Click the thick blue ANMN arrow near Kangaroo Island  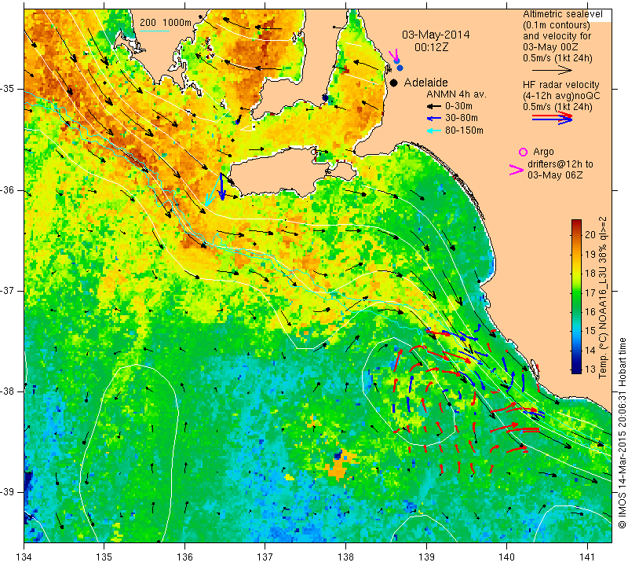tap(222, 186)
